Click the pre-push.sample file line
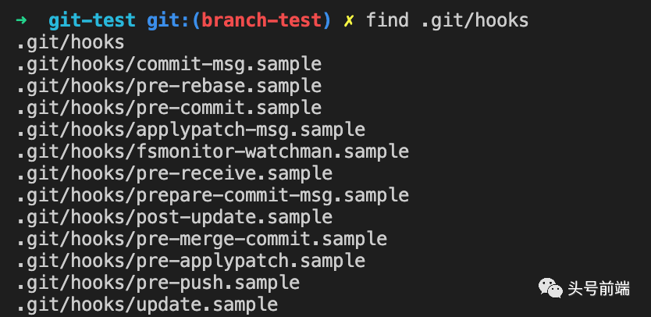This screenshot has width=651, height=317. point(158,283)
